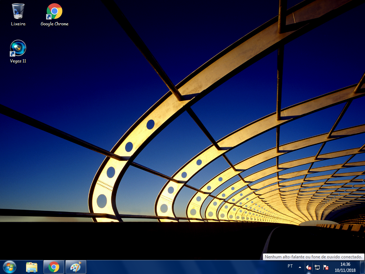
Task: Click the muted speaker volume tray icon
Action: pyautogui.click(x=309, y=267)
